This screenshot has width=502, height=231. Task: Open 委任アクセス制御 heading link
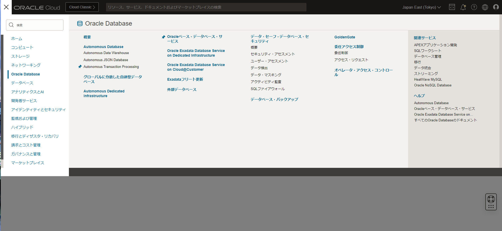(349, 47)
